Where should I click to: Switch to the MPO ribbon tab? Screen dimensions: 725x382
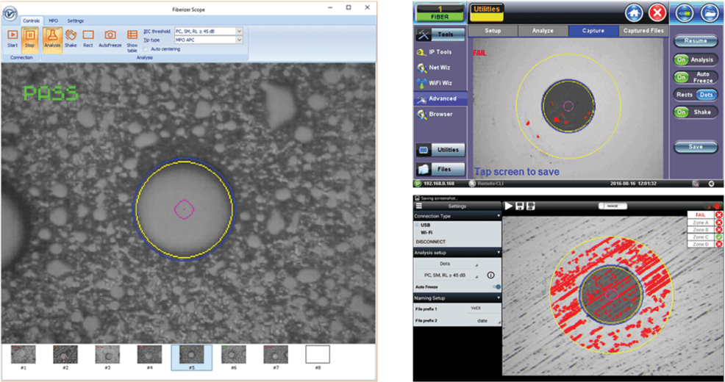pos(54,21)
